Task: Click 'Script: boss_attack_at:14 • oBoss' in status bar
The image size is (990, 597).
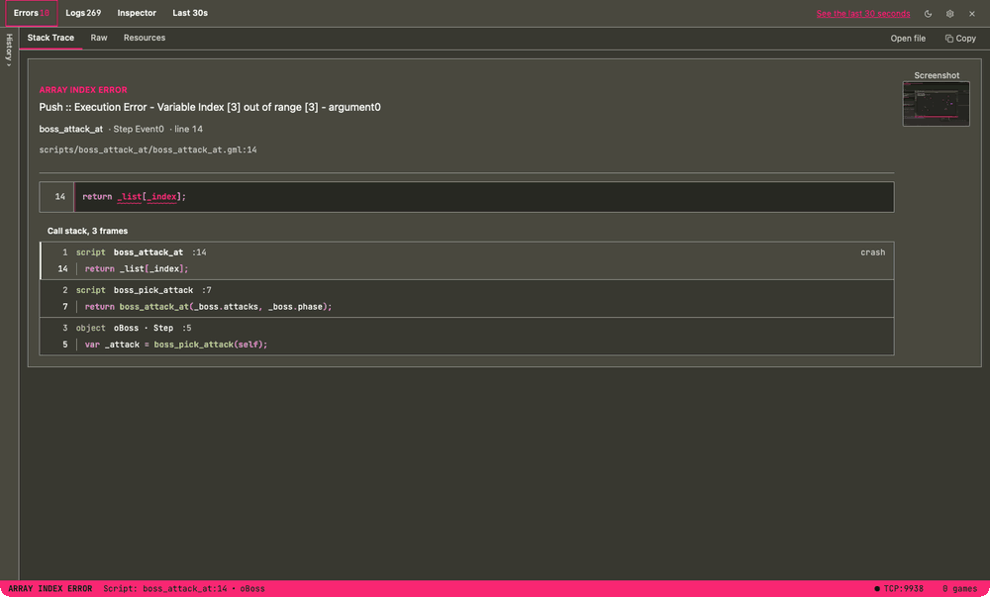Action: click(x=184, y=589)
